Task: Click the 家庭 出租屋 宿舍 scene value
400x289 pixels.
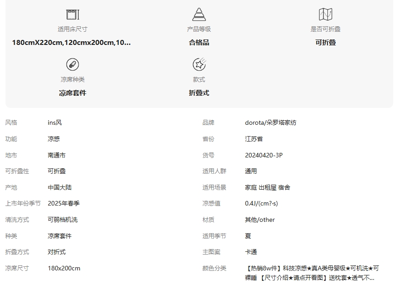Action: pyautogui.click(x=267, y=187)
